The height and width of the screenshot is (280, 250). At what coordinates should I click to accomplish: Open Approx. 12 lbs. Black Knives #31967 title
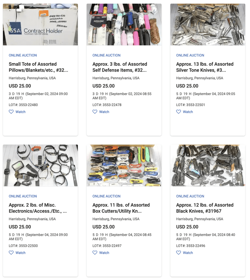[x=205, y=208]
